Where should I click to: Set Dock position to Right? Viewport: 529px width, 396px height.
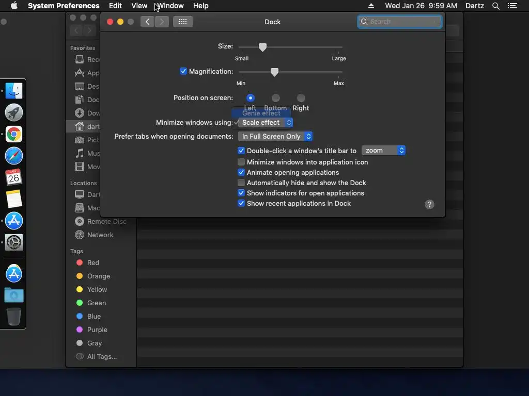click(301, 98)
